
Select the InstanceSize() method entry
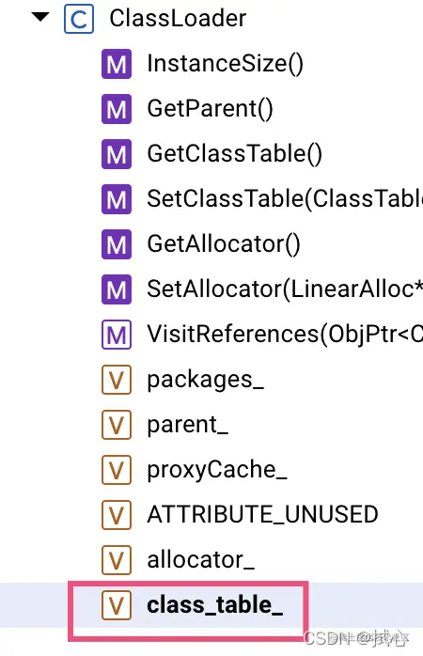point(225,64)
